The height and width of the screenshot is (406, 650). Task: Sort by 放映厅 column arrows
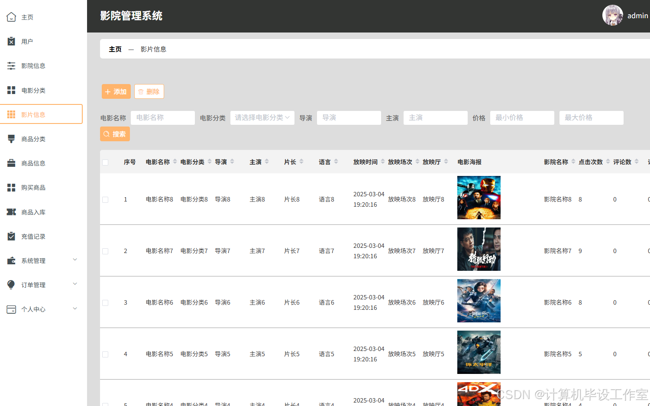(446, 162)
